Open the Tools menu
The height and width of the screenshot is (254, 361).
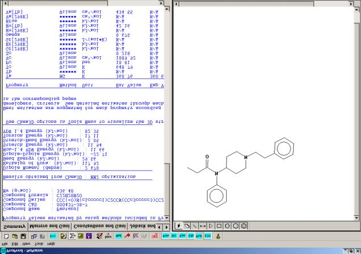tap(39, 244)
